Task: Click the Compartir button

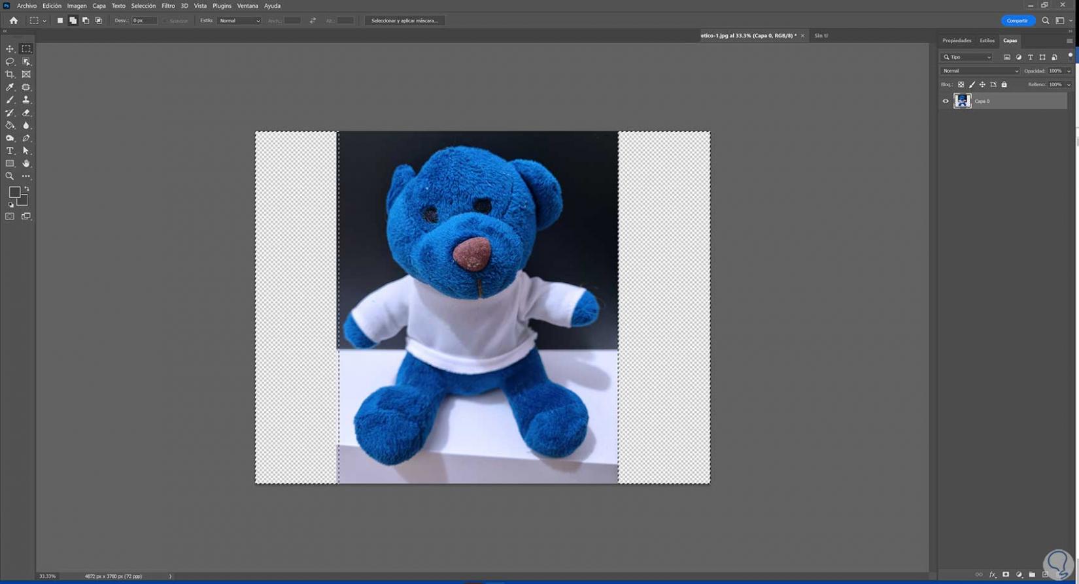Action: 1018,21
